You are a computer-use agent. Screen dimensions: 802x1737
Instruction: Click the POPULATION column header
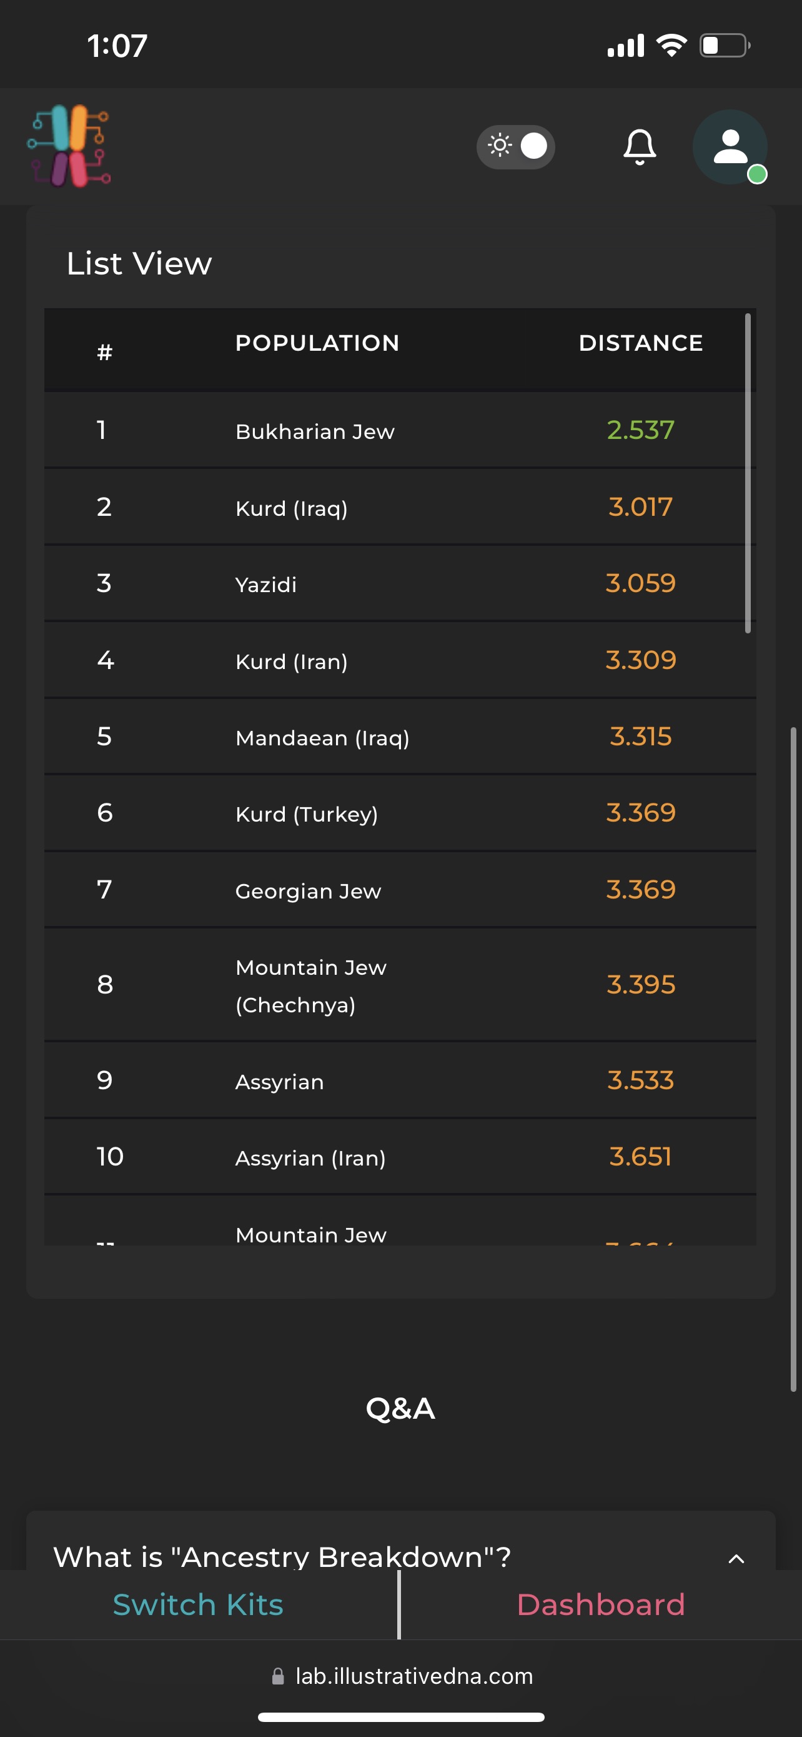(x=317, y=343)
